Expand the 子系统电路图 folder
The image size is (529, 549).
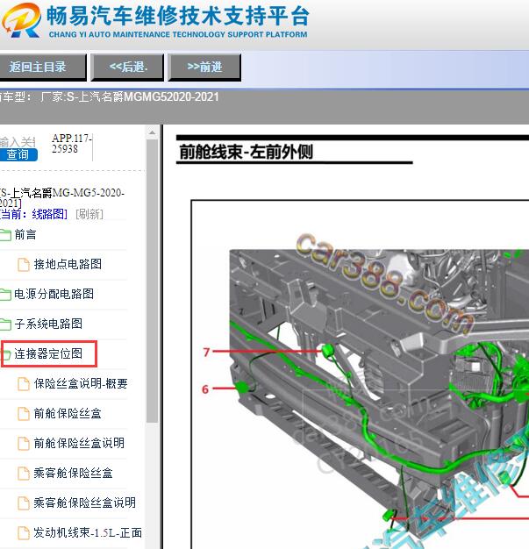(x=48, y=324)
